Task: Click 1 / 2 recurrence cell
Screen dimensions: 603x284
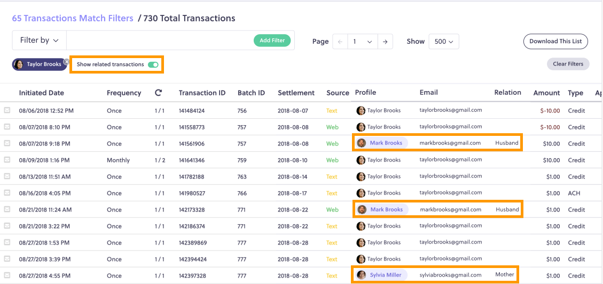Action: pos(160,160)
